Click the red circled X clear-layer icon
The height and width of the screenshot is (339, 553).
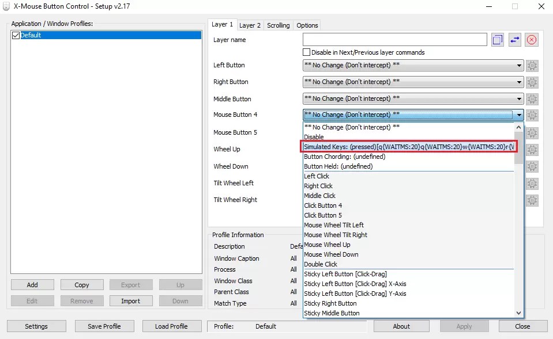pyautogui.click(x=531, y=39)
